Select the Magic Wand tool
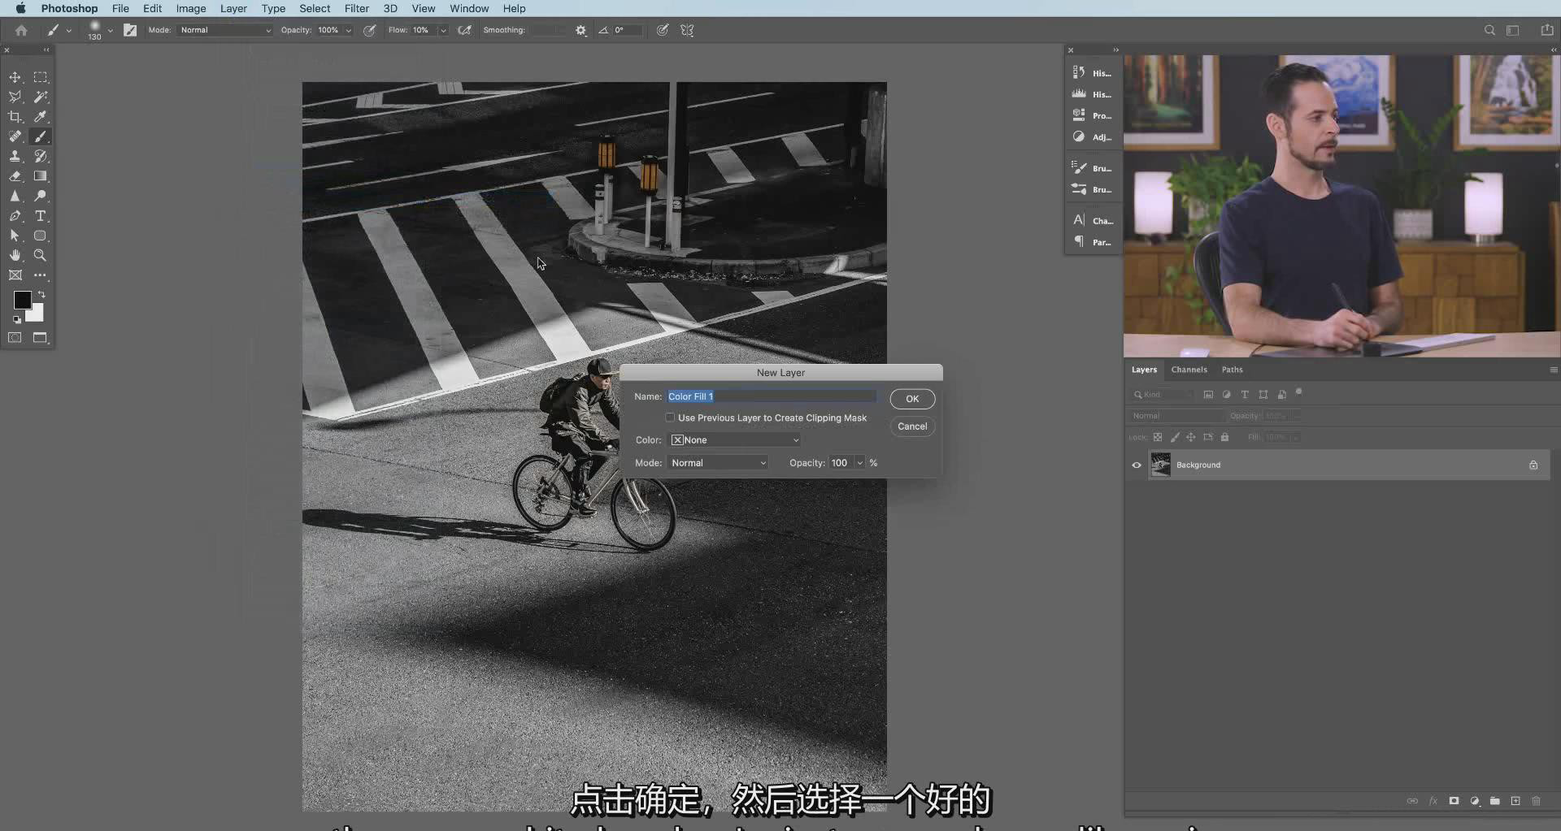 click(40, 97)
